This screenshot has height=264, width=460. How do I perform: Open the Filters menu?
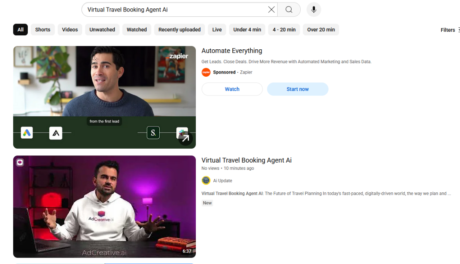450,30
